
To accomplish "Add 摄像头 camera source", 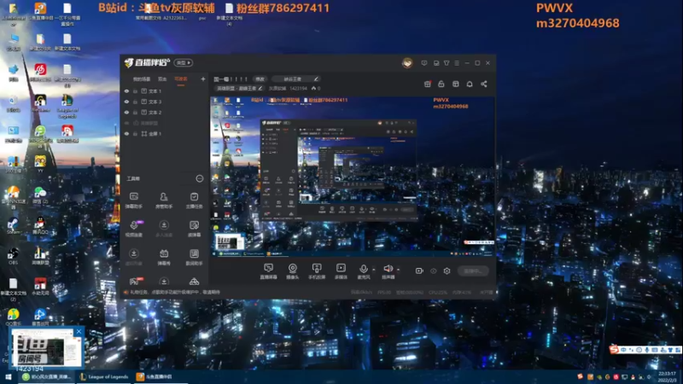I will [293, 271].
